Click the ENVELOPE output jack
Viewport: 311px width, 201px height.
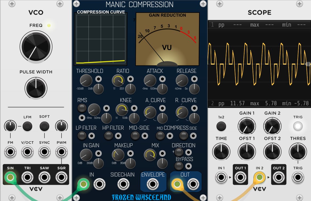tap(153, 184)
